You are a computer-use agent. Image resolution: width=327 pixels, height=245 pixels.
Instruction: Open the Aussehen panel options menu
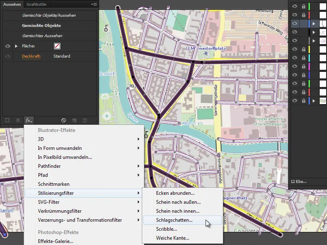click(x=94, y=4)
